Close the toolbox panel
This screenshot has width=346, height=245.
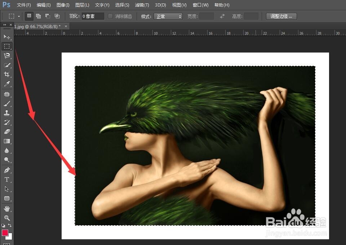pos(10,25)
